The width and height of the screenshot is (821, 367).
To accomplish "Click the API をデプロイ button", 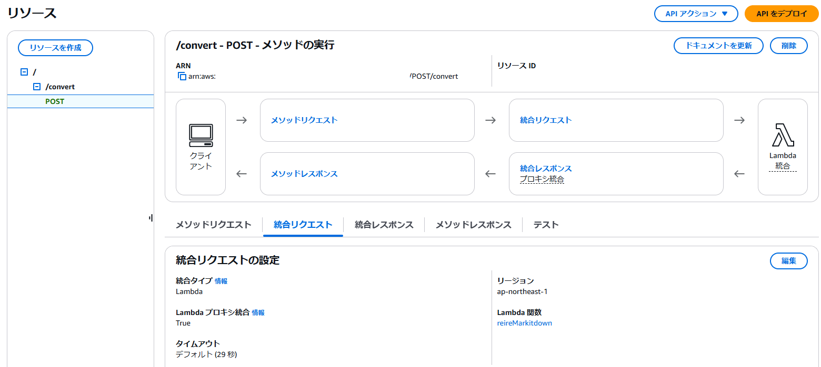I will (x=781, y=14).
